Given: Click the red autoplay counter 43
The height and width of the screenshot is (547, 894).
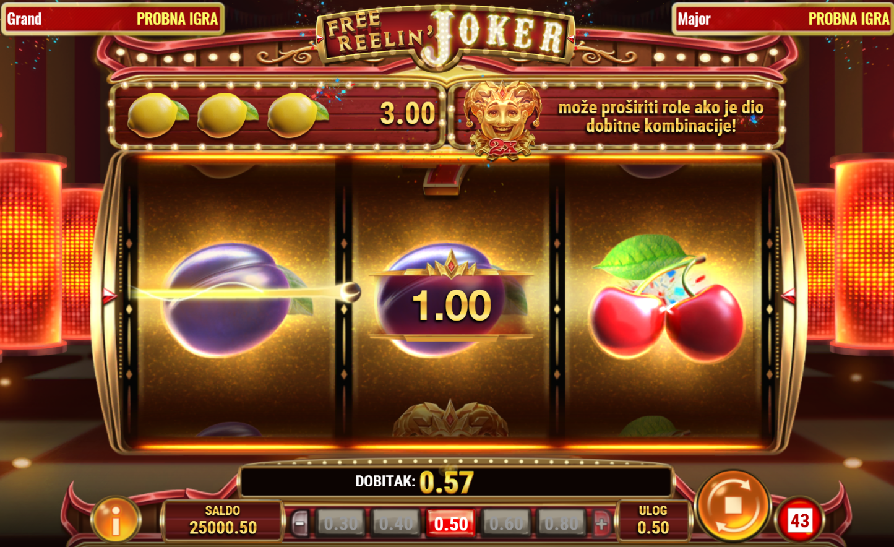Looking at the screenshot, I should click(799, 520).
